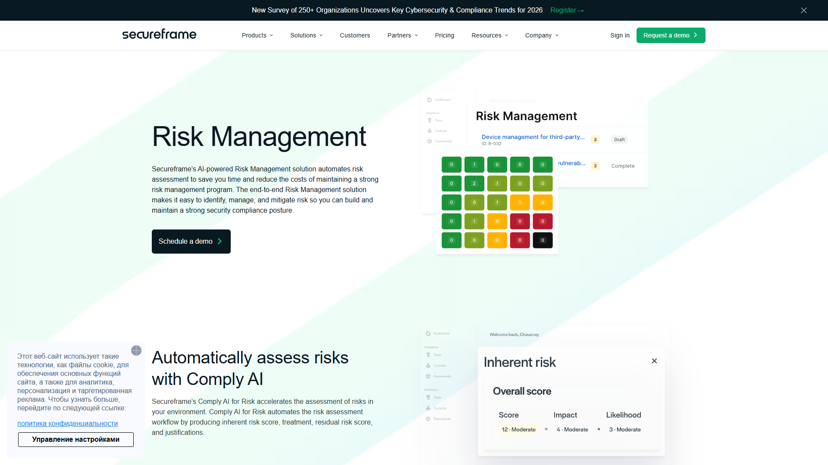Expand the Partners dropdown chevron
This screenshot has height=465, width=828.
[416, 35]
